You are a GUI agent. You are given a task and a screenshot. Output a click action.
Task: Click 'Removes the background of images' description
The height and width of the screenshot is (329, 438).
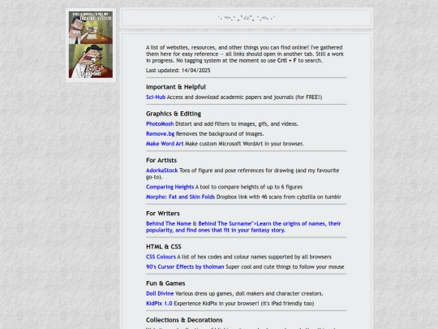pyautogui.click(x=220, y=134)
